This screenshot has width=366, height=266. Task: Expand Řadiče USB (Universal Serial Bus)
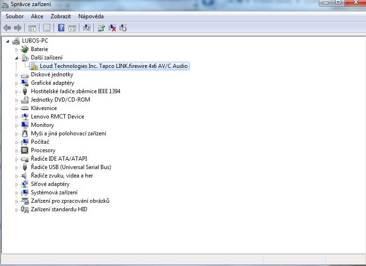click(17, 167)
